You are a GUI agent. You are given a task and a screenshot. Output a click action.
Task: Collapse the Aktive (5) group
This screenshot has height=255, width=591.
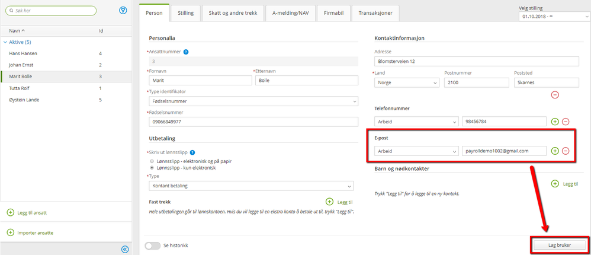(6, 42)
